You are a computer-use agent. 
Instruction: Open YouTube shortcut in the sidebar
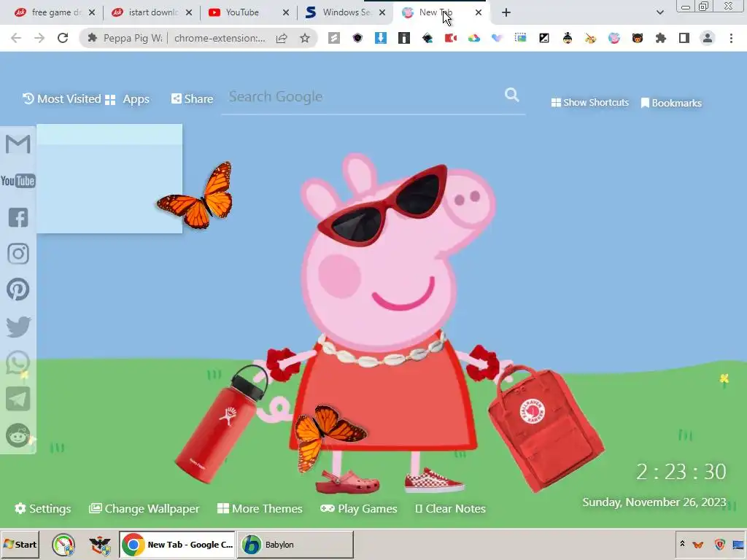click(18, 181)
